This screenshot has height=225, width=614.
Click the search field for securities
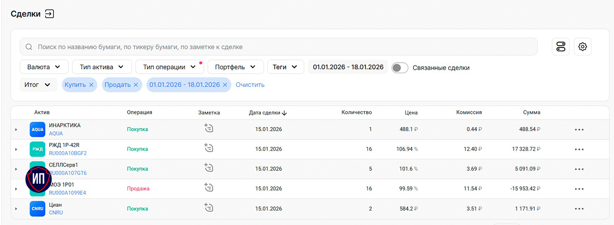tap(278, 47)
